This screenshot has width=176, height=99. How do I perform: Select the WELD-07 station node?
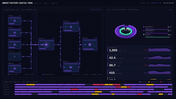71,67
